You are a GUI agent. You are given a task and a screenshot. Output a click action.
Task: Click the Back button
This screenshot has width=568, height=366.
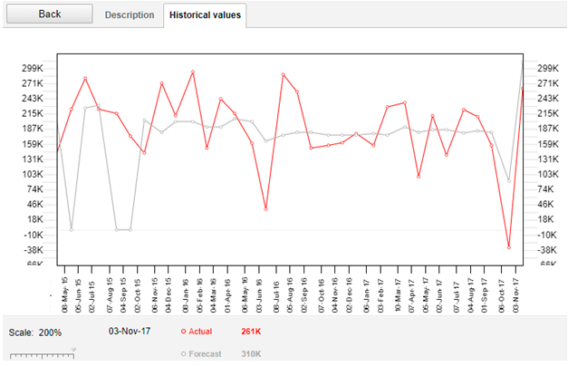[x=50, y=14]
